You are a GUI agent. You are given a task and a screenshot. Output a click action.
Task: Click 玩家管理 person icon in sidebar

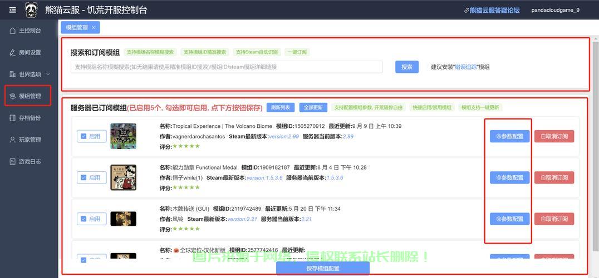click(13, 140)
